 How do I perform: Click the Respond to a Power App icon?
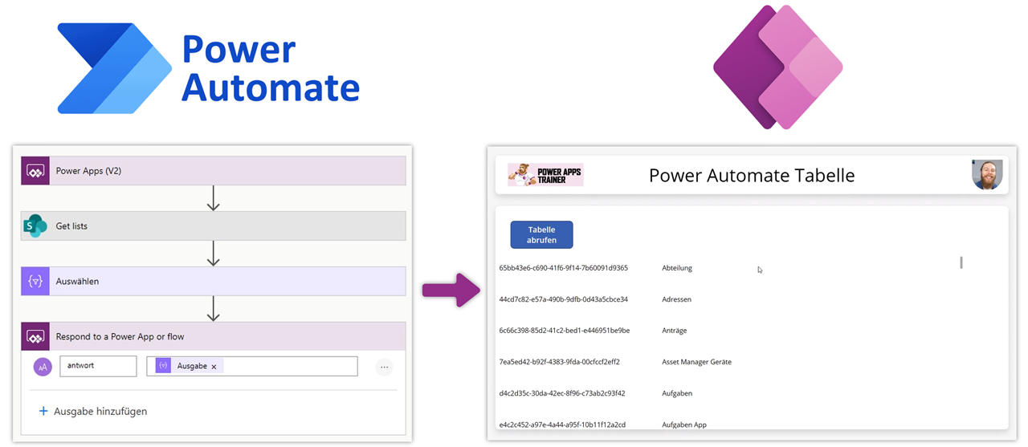click(35, 336)
